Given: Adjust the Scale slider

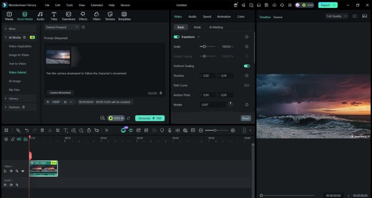Looking at the screenshot, I should [x=207, y=47].
